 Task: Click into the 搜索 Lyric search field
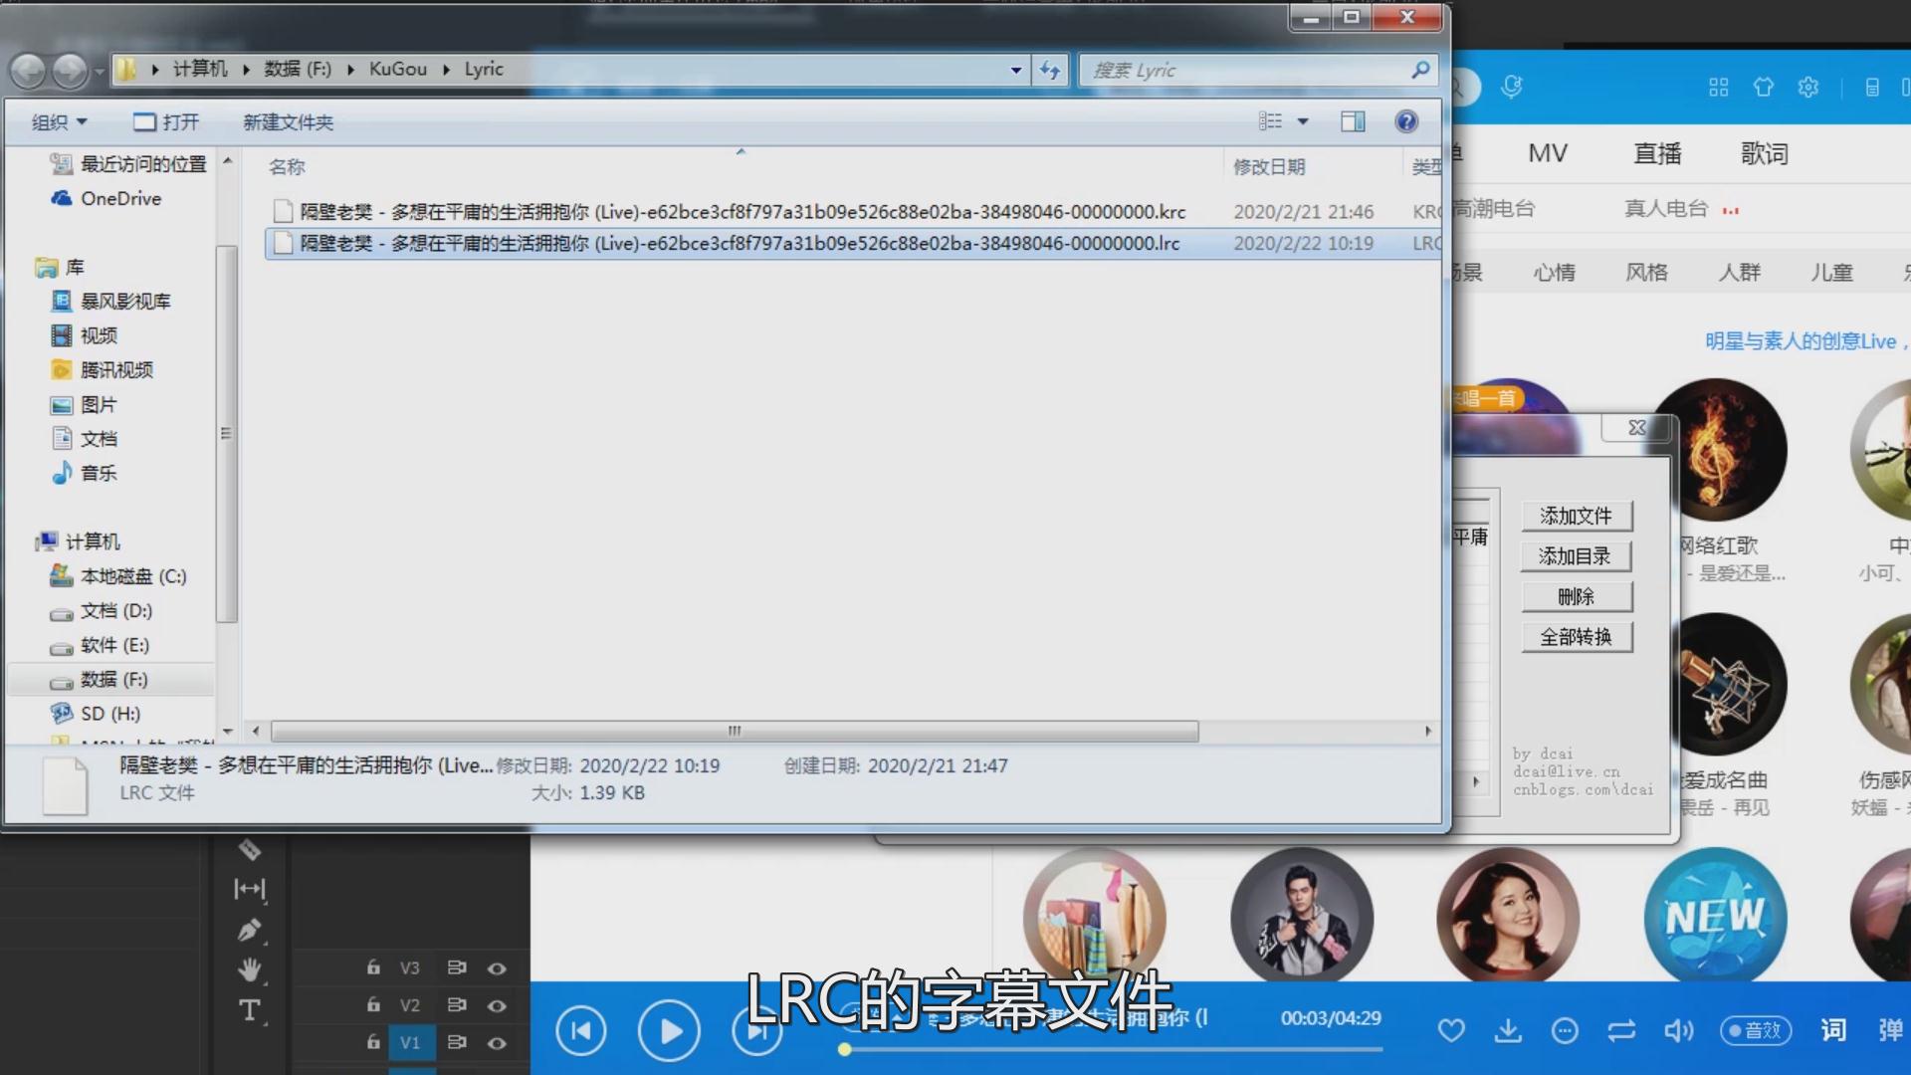(1244, 70)
